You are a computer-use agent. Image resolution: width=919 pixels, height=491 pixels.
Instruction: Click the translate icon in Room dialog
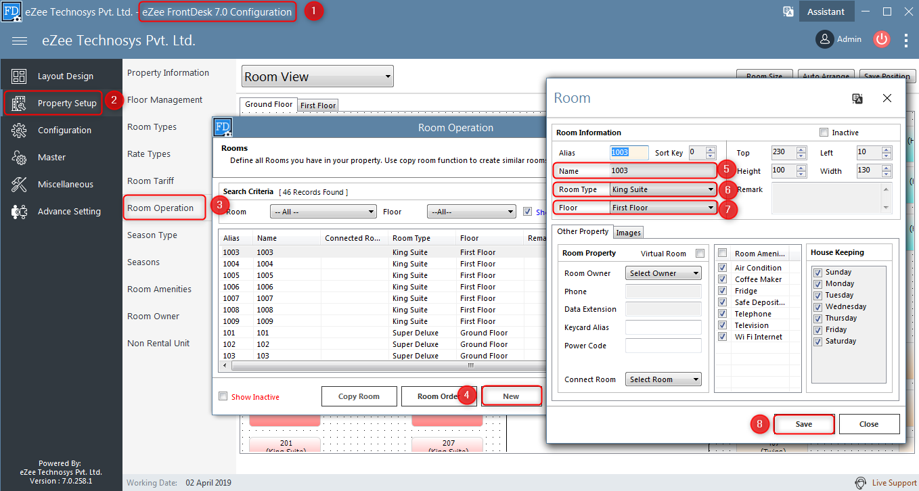[x=857, y=99]
